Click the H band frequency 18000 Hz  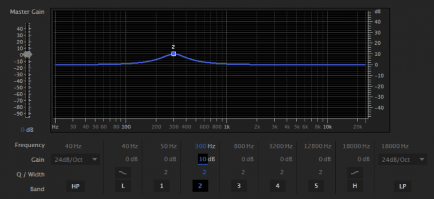click(x=356, y=146)
